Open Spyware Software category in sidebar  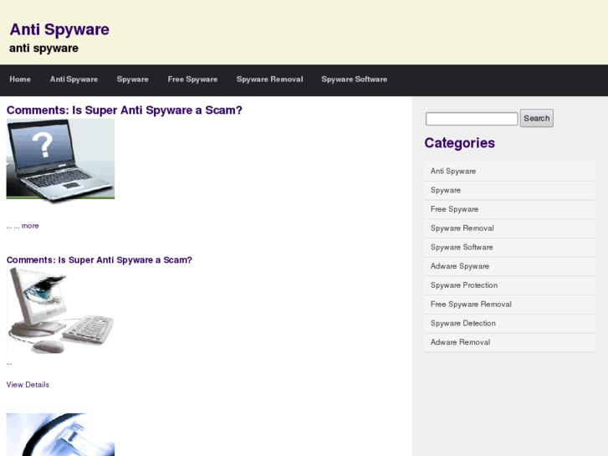point(509,247)
